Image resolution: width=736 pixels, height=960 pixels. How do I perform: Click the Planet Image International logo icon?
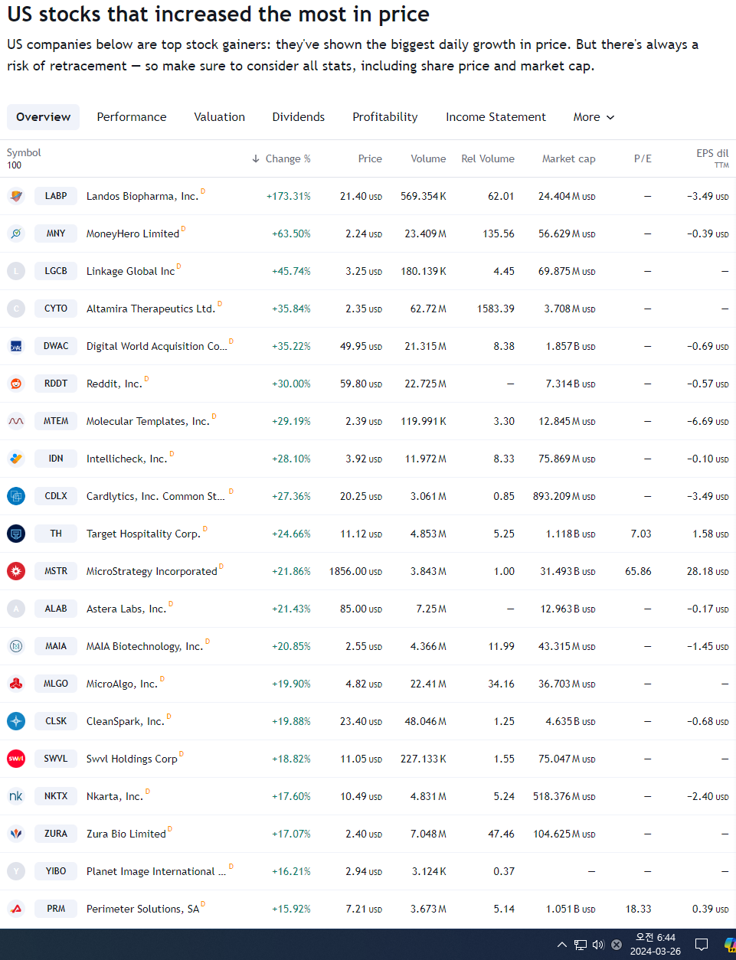coord(16,871)
